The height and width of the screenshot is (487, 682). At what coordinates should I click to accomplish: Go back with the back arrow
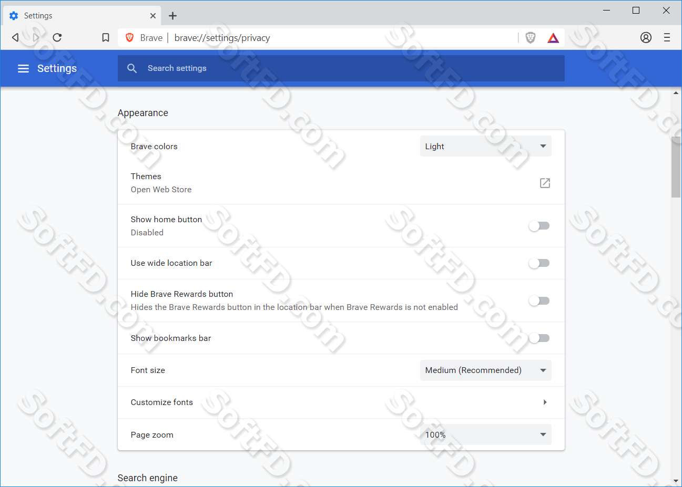click(x=15, y=37)
